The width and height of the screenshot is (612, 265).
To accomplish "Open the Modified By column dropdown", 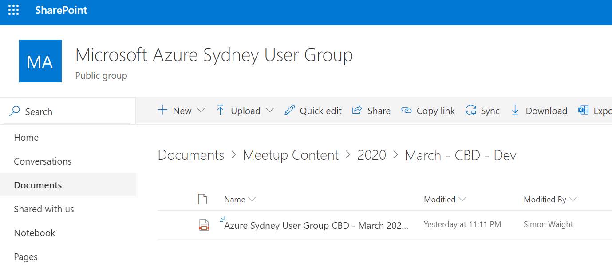I will point(550,200).
